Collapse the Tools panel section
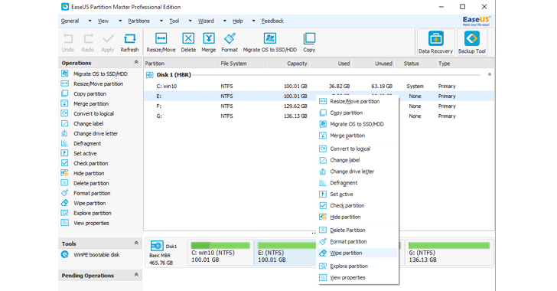 [x=136, y=243]
